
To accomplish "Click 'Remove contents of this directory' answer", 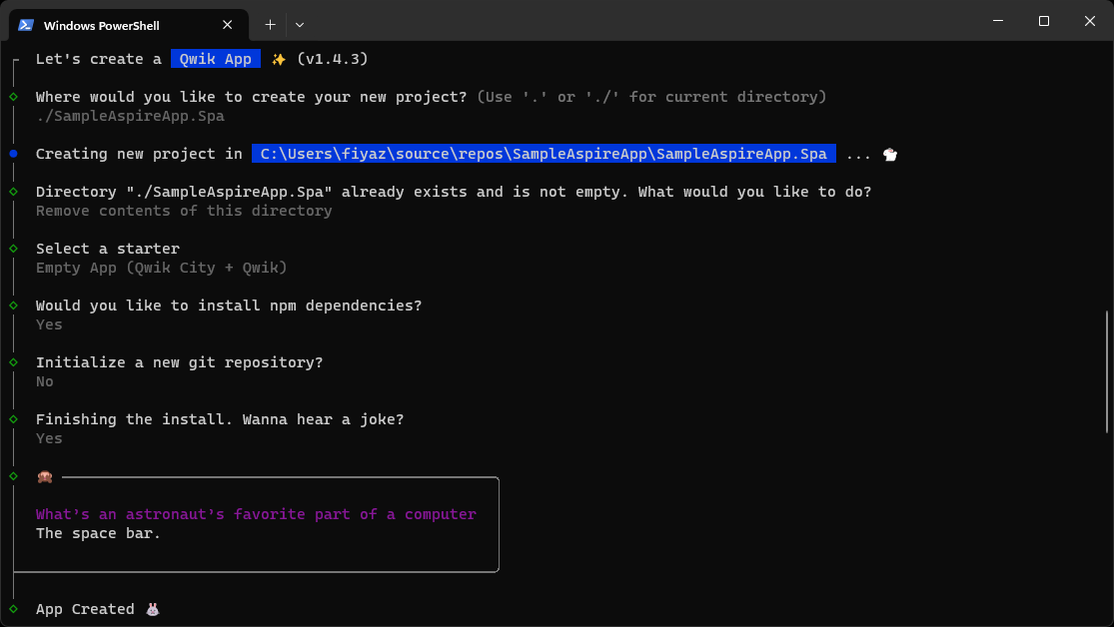I will pyautogui.click(x=184, y=211).
